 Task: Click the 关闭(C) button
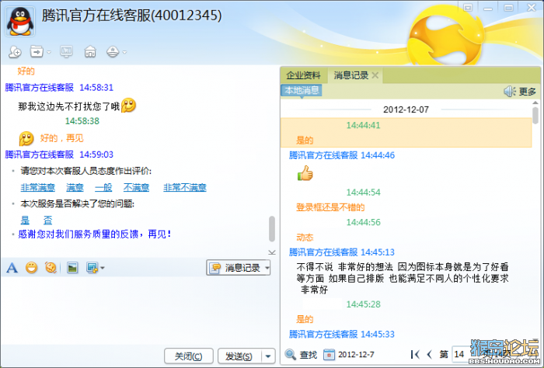coord(188,356)
